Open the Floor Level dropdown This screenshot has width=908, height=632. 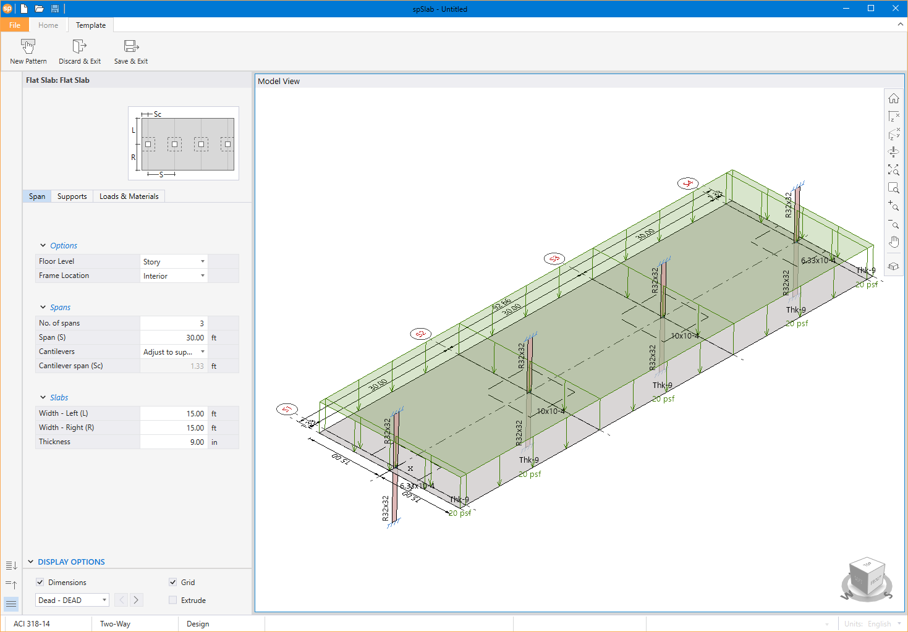[x=174, y=261]
